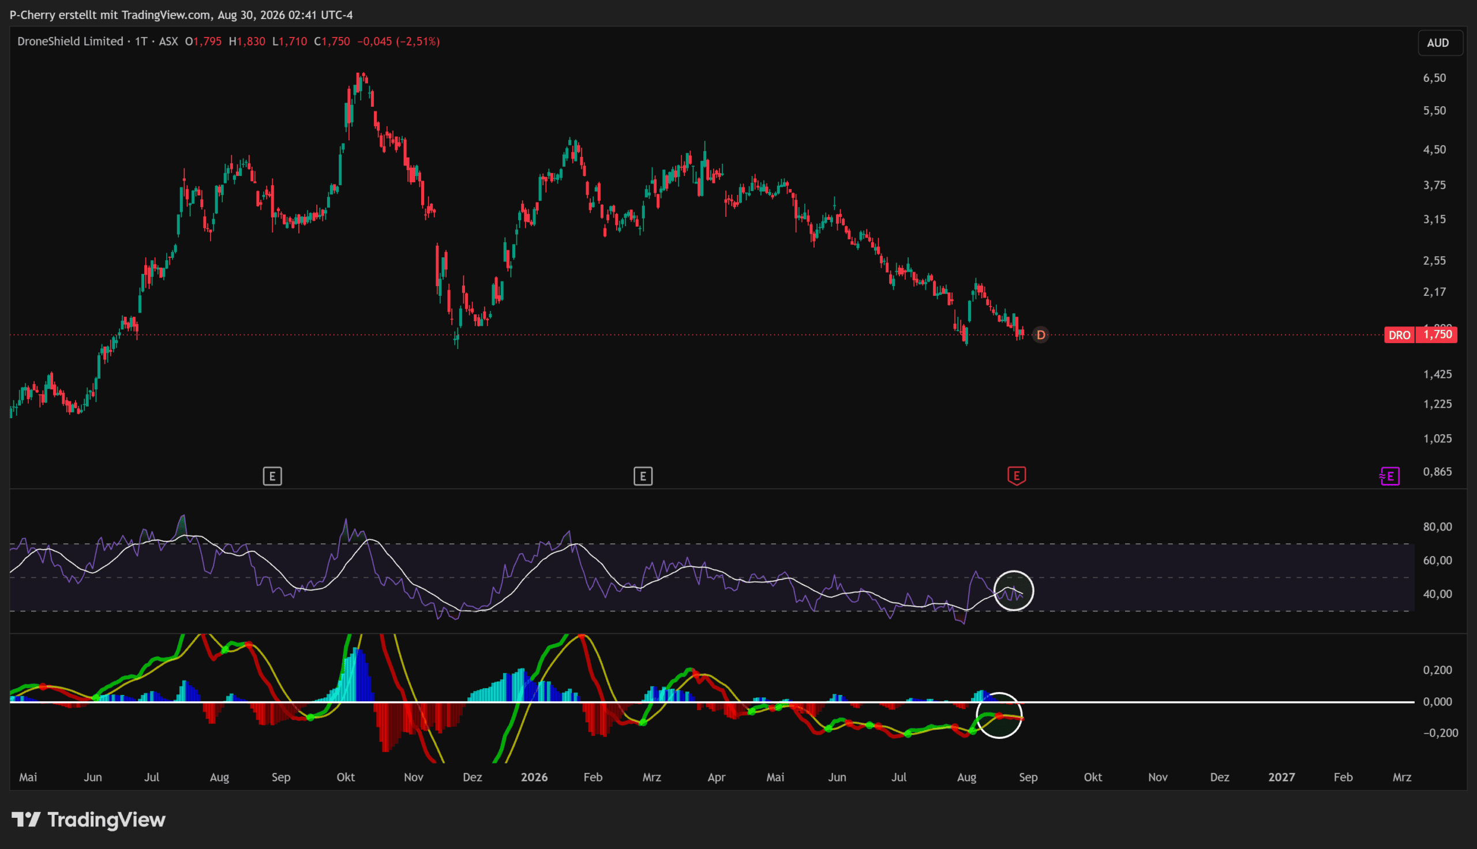This screenshot has width=1477, height=849.
Task: Click the 5,50 price axis label
Action: (1434, 111)
